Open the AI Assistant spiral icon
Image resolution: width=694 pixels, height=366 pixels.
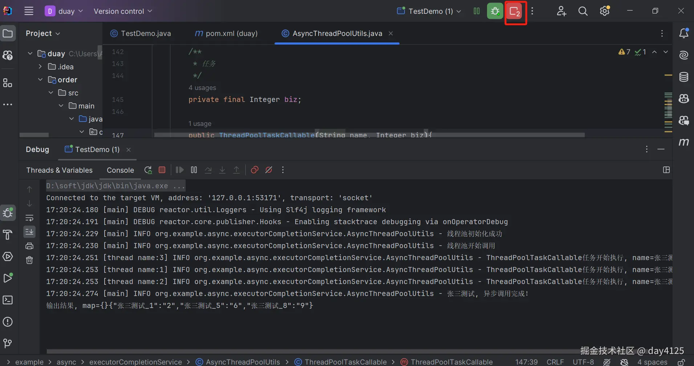684,55
